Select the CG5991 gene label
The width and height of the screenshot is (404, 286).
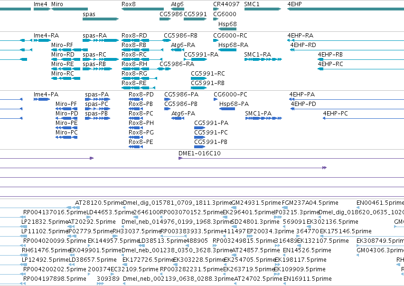[x=195, y=14]
